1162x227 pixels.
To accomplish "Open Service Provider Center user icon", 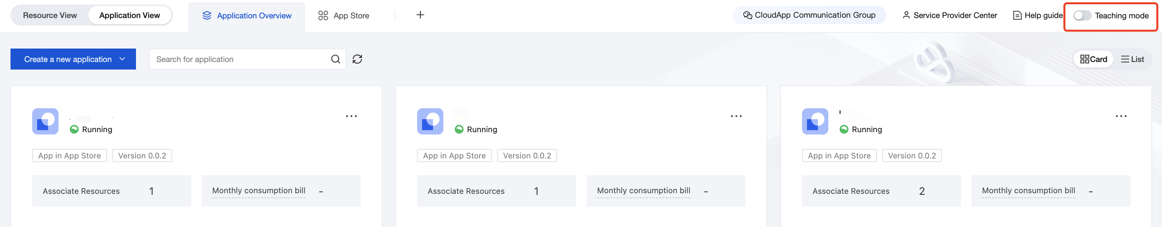I will (906, 15).
